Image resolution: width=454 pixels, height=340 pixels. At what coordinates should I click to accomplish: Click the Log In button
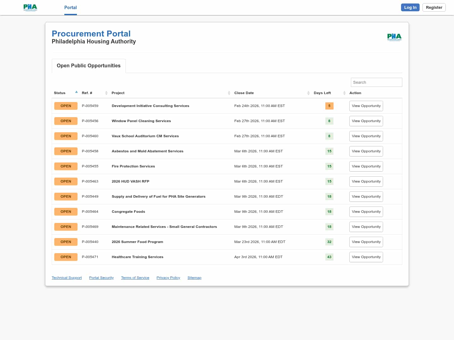coord(410,8)
